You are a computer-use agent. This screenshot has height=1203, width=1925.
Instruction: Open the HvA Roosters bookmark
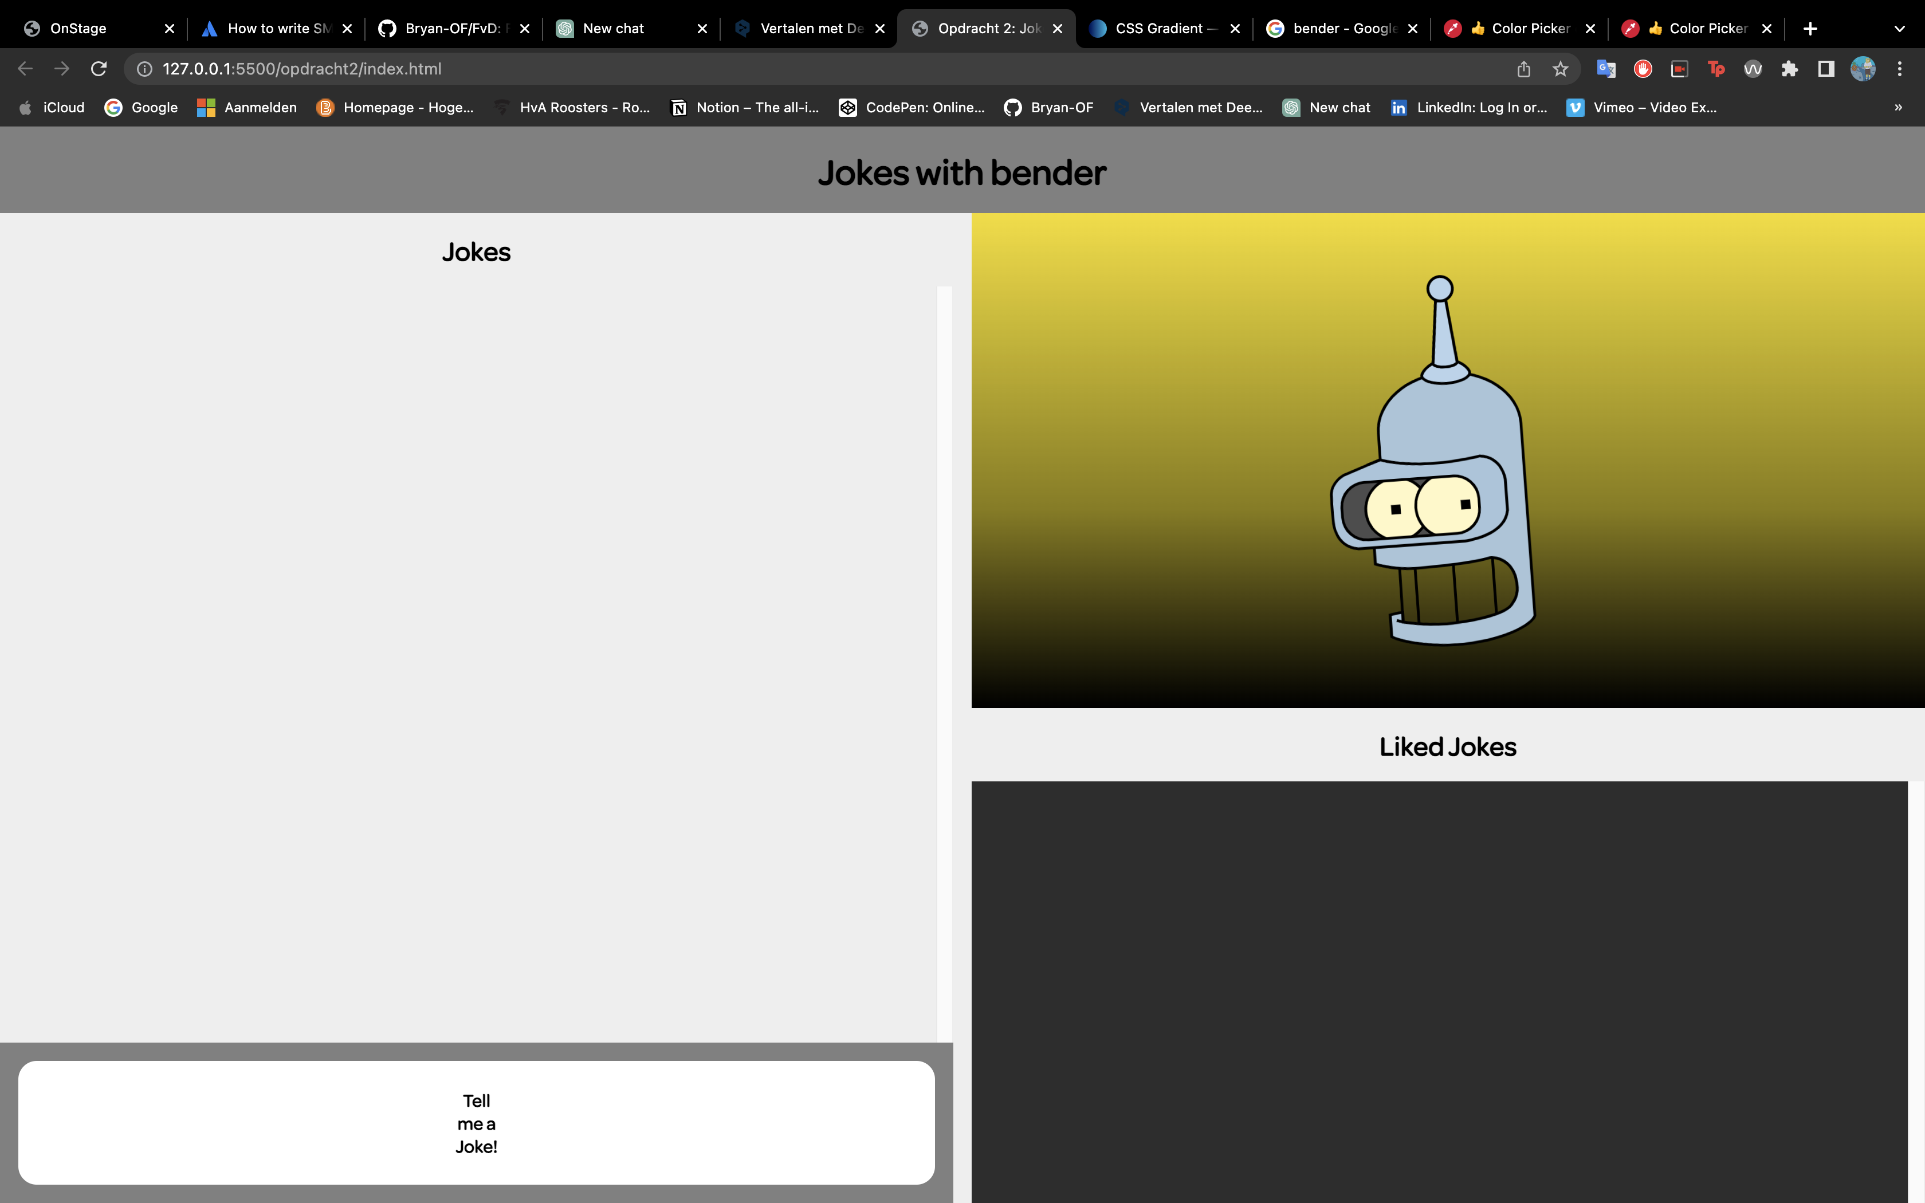(572, 108)
